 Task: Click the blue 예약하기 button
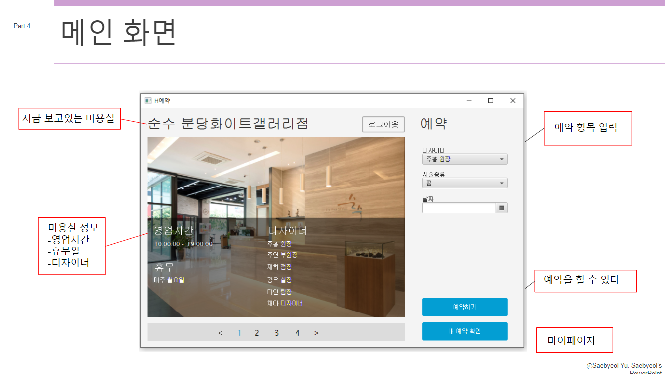pos(464,307)
